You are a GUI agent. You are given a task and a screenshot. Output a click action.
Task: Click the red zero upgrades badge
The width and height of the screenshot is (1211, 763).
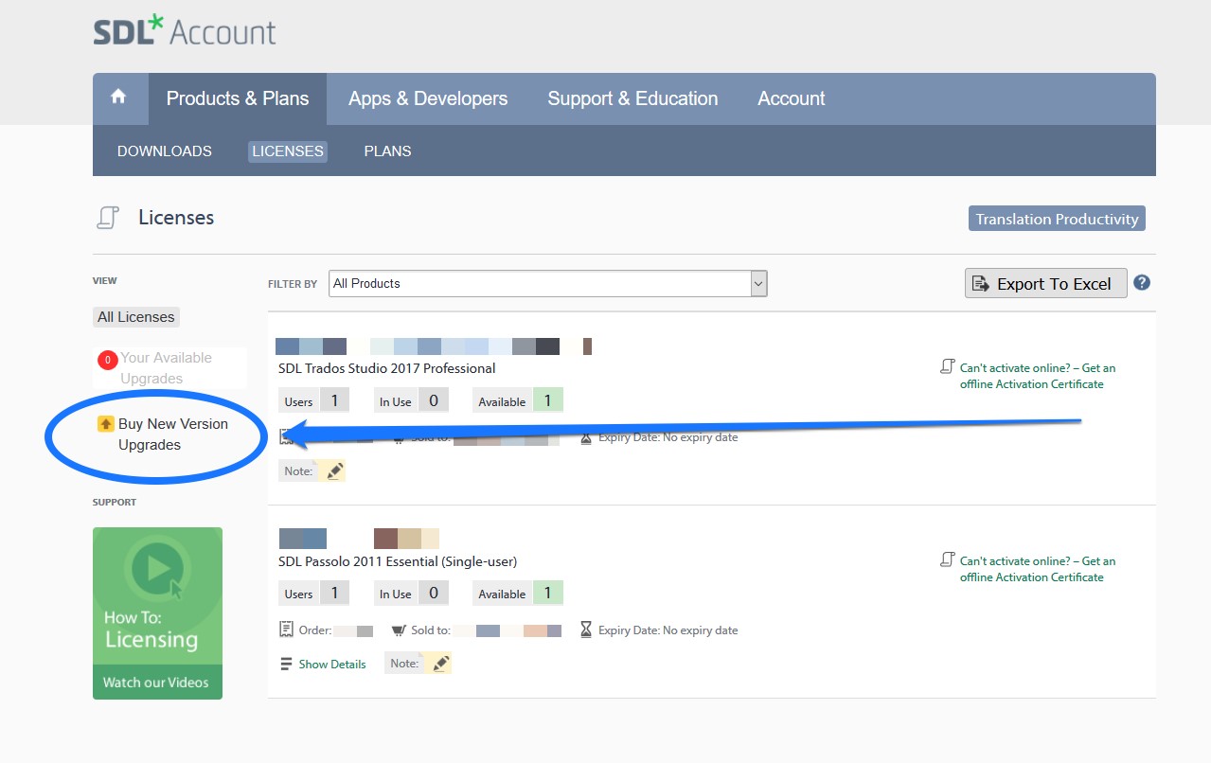[107, 360]
